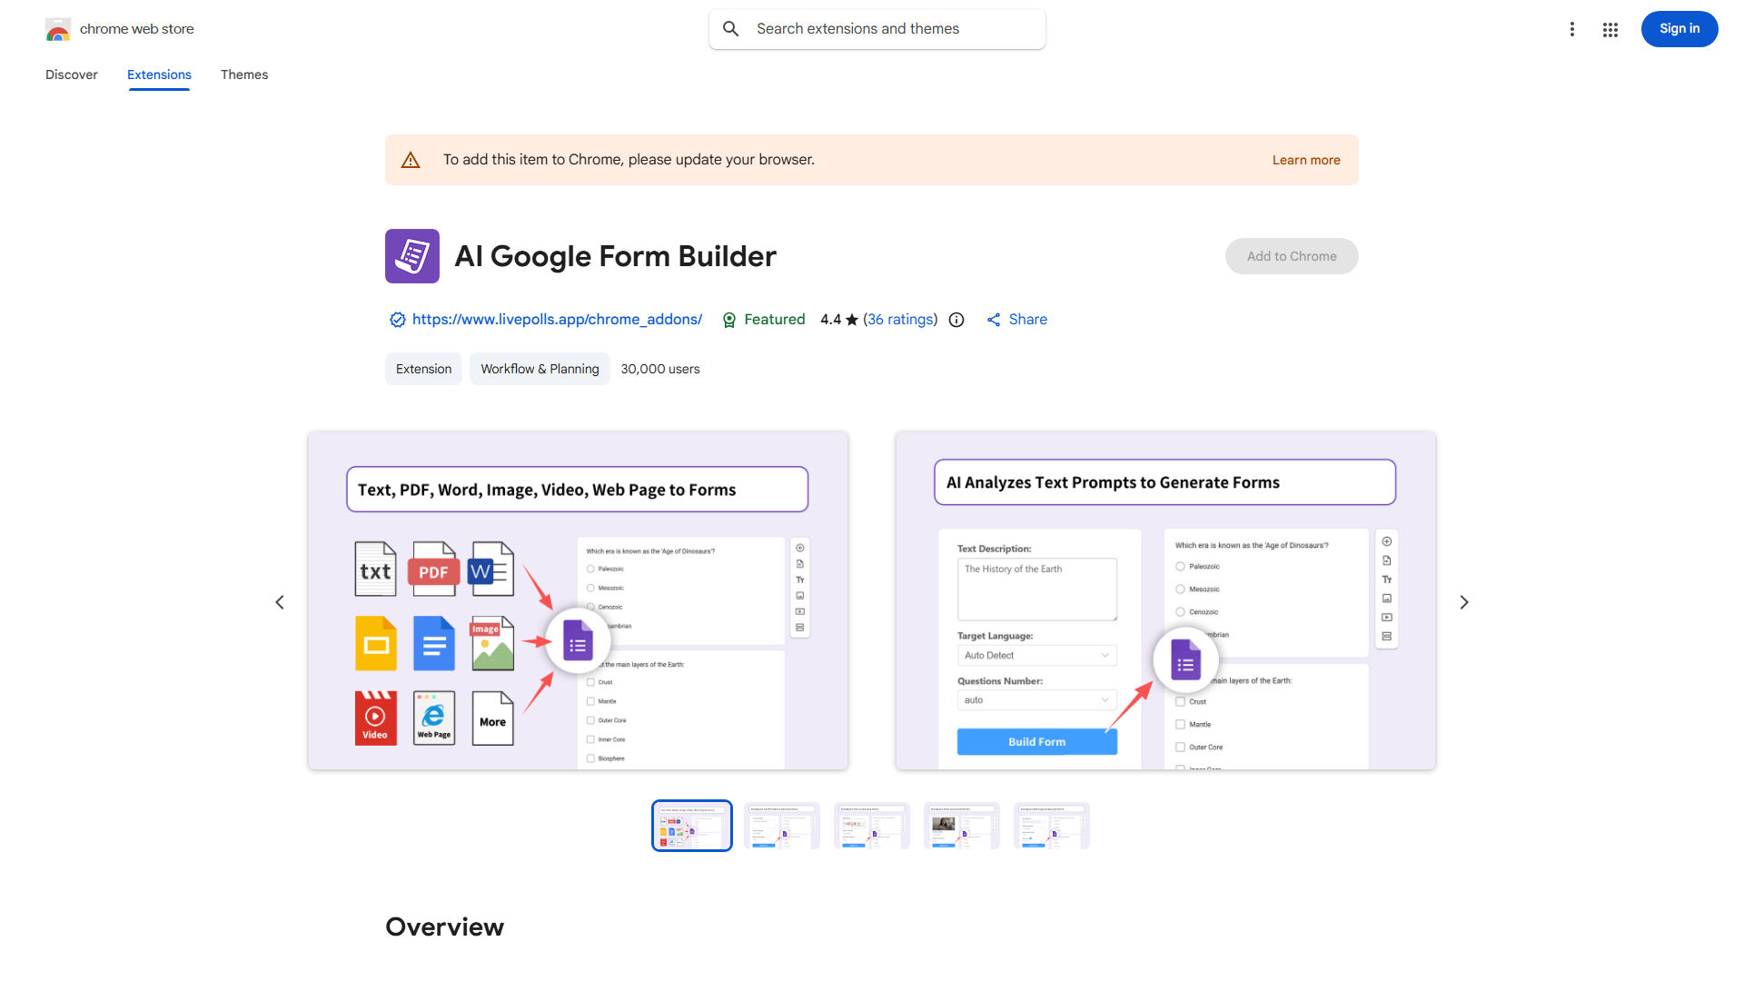Viewport: 1744px width, 981px height.
Task: Select the Workflow & Planning category chip
Action: [x=539, y=369]
